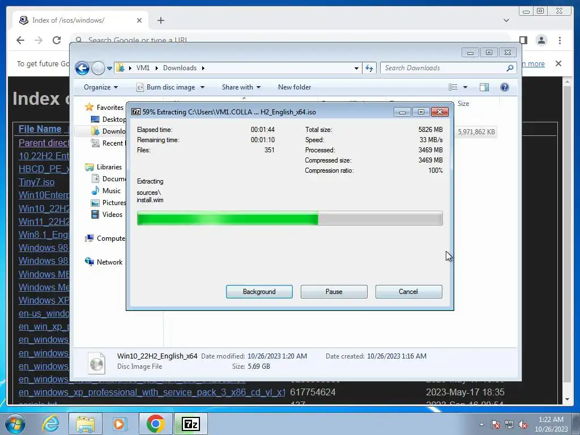The height and width of the screenshot is (435, 580).
Task: Change view with the view icon
Action: pyautogui.click(x=453, y=87)
